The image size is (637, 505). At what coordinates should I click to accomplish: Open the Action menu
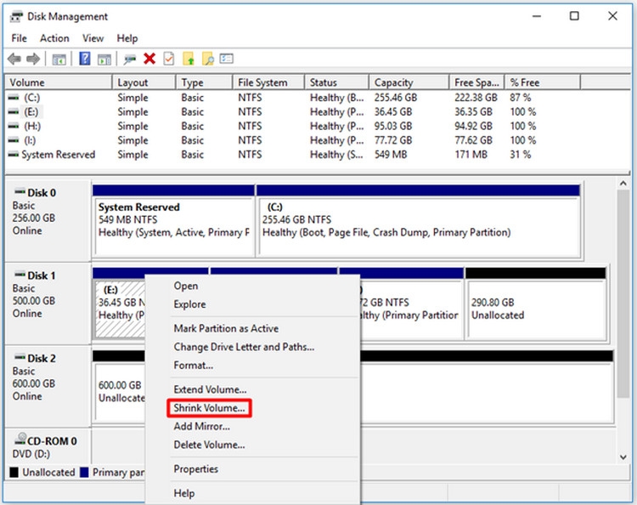click(54, 38)
